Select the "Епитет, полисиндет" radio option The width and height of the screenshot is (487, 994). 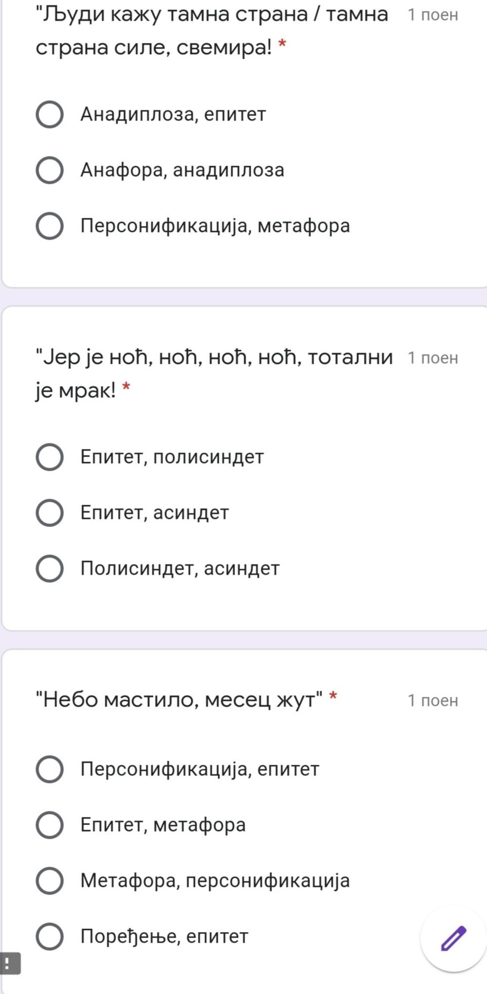pyautogui.click(x=50, y=457)
